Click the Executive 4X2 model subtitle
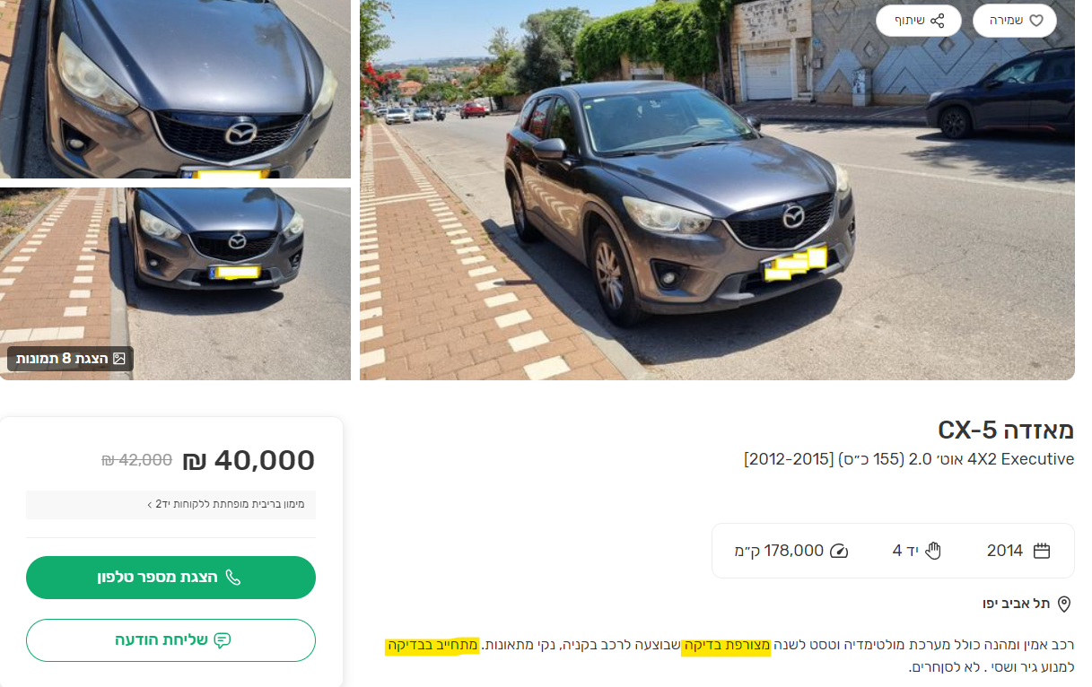This screenshot has height=687, width=1092. tap(908, 459)
